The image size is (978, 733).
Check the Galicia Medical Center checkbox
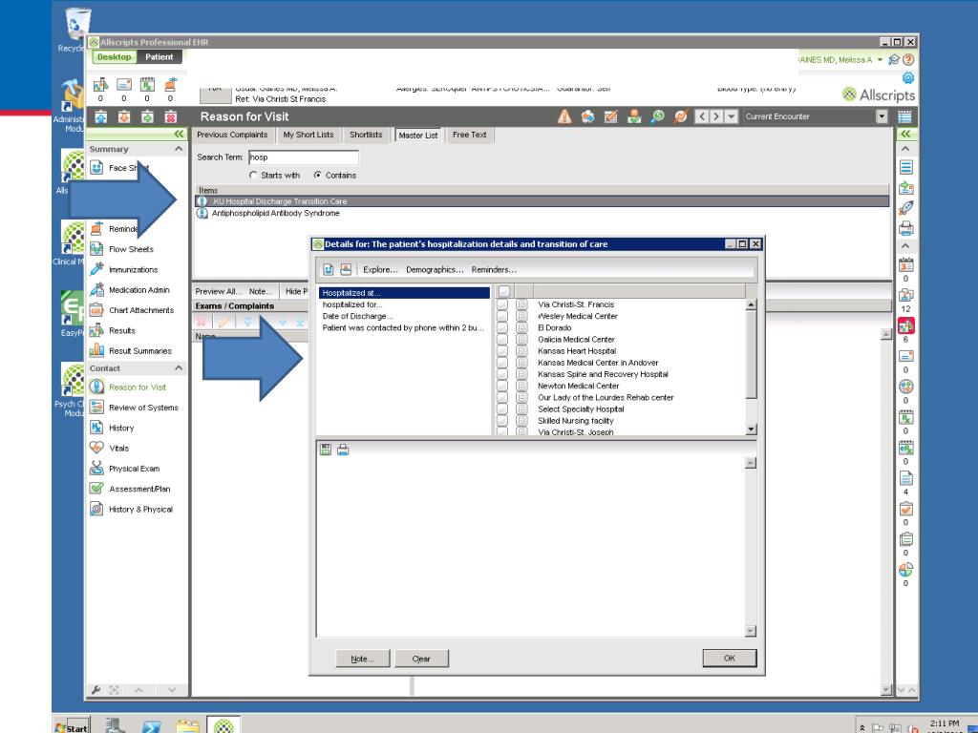point(502,340)
